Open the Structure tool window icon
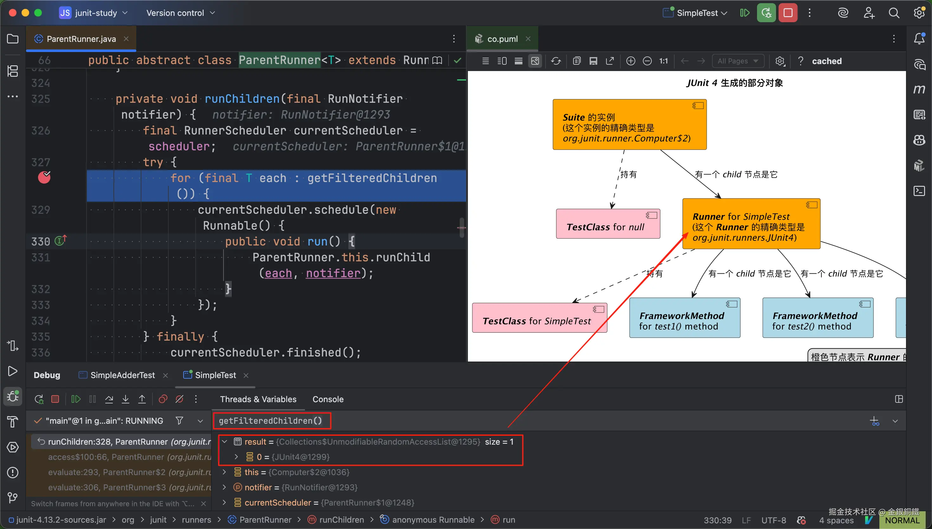The image size is (932, 529). point(13,71)
